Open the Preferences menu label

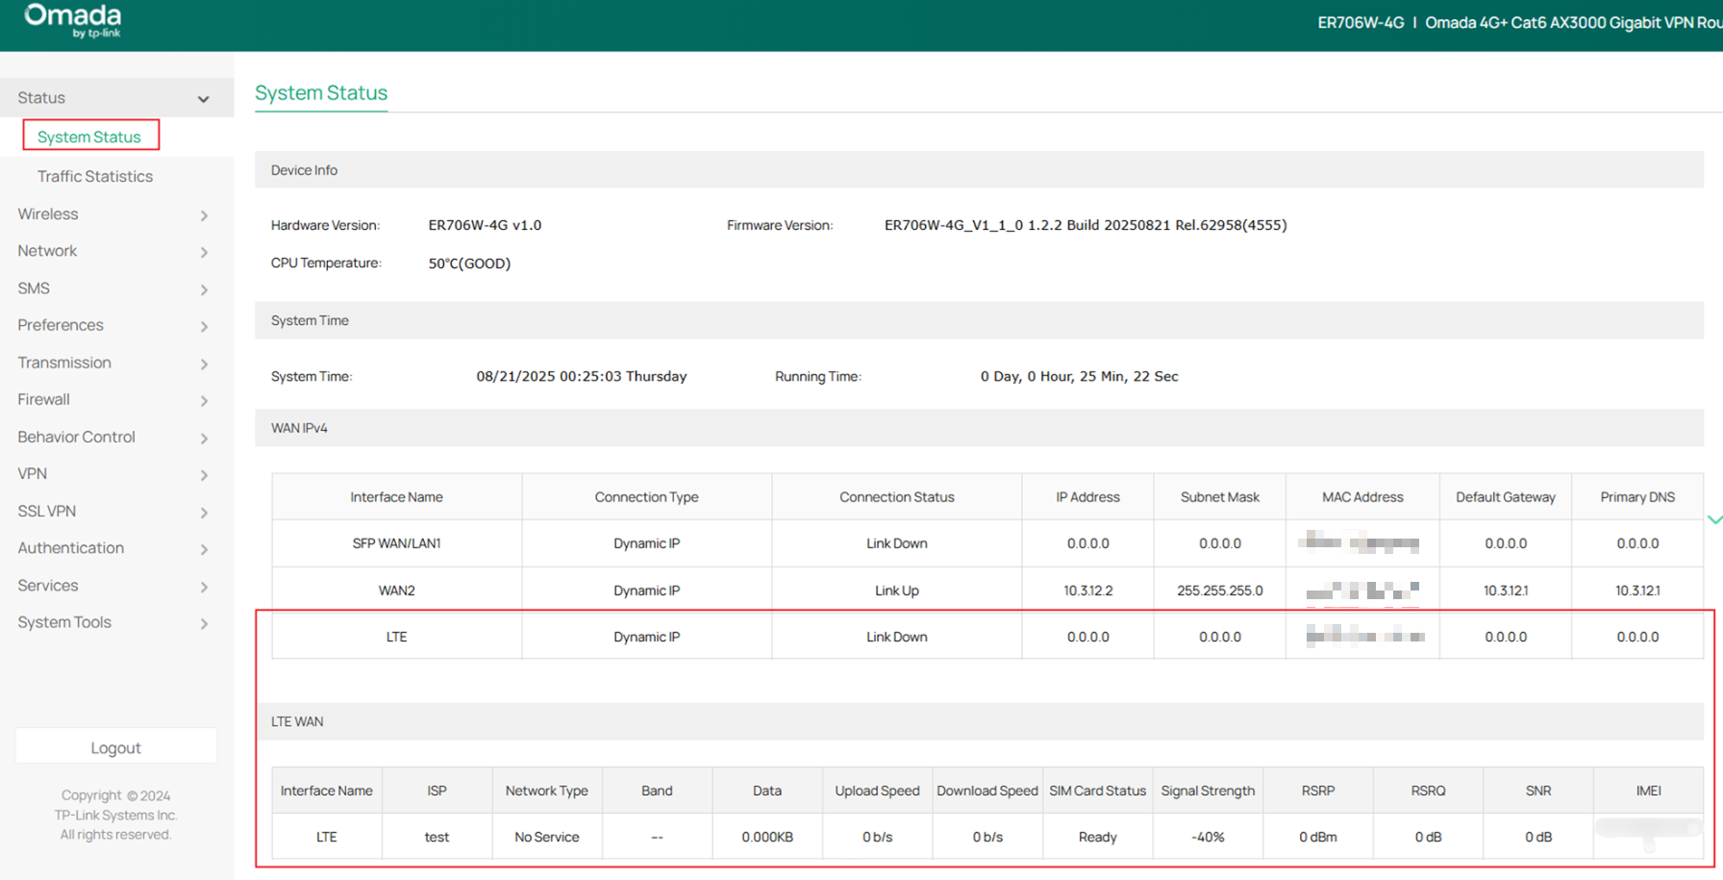click(61, 325)
